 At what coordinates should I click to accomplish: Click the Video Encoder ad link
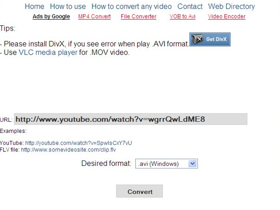[227, 17]
